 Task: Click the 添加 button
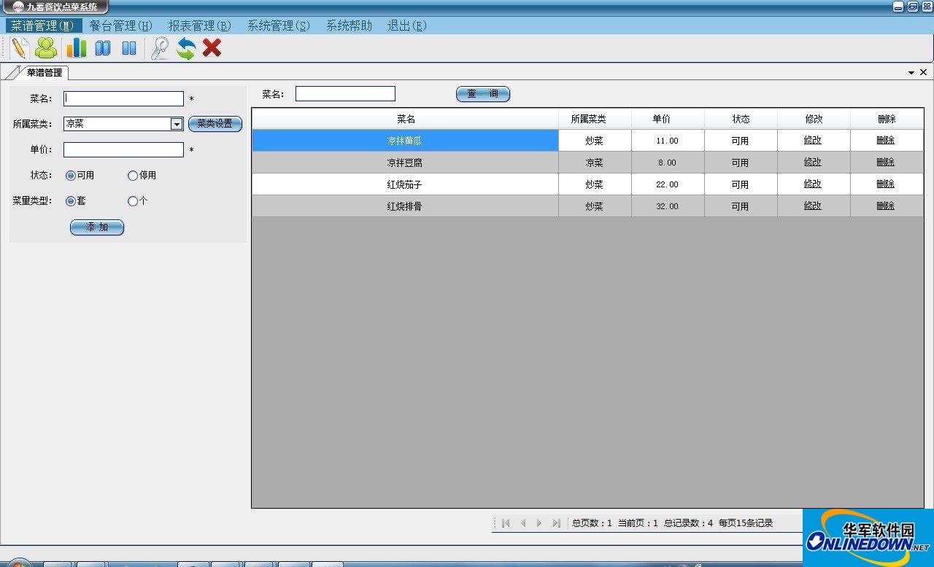(x=97, y=227)
